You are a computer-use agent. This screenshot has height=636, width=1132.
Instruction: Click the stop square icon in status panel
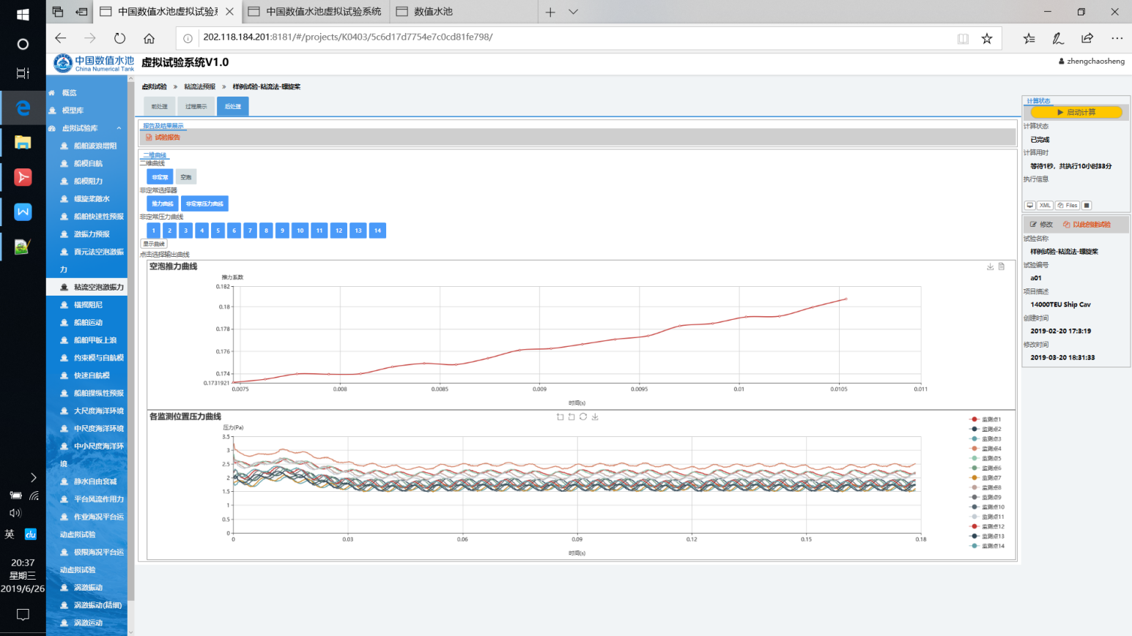[1087, 206]
